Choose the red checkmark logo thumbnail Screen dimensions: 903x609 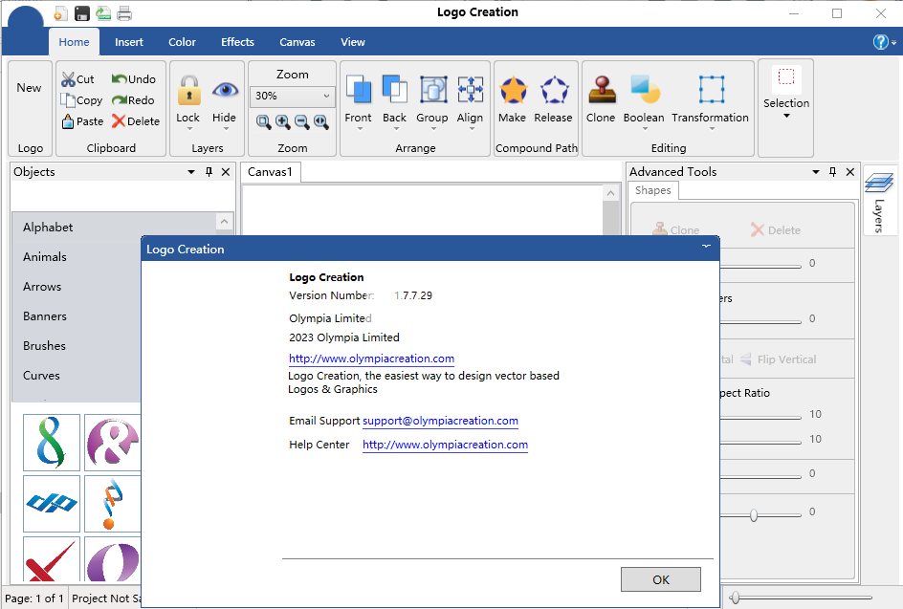point(52,559)
